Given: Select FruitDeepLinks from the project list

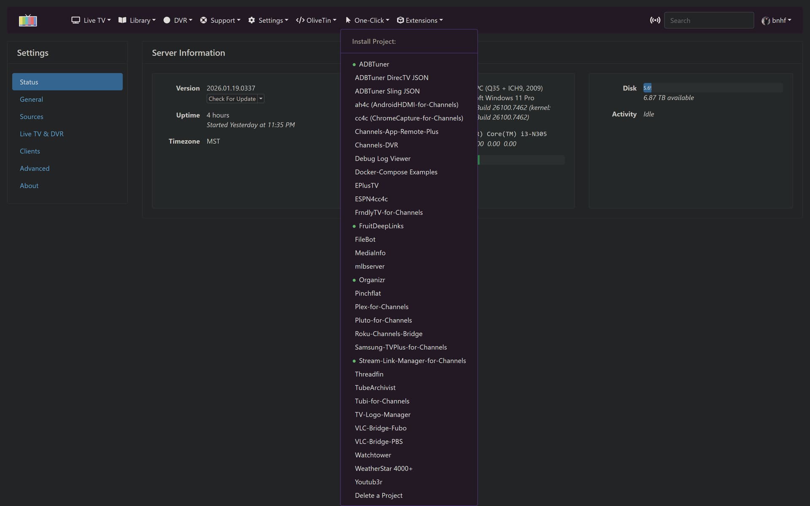Looking at the screenshot, I should click(x=381, y=226).
